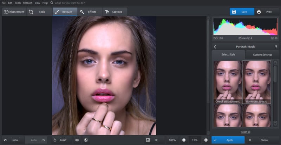Open the Help menu
Screen dimensions: 281x145
pos(45,3)
